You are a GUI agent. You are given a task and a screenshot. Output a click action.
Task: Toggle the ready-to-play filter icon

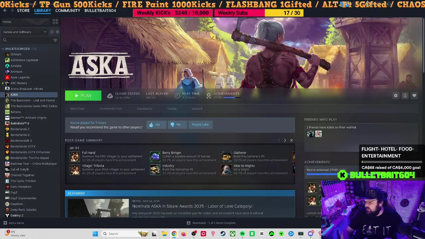(x=57, y=32)
